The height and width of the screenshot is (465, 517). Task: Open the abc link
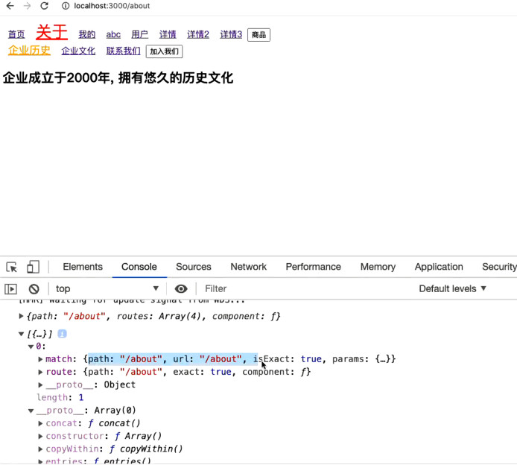[x=113, y=34]
